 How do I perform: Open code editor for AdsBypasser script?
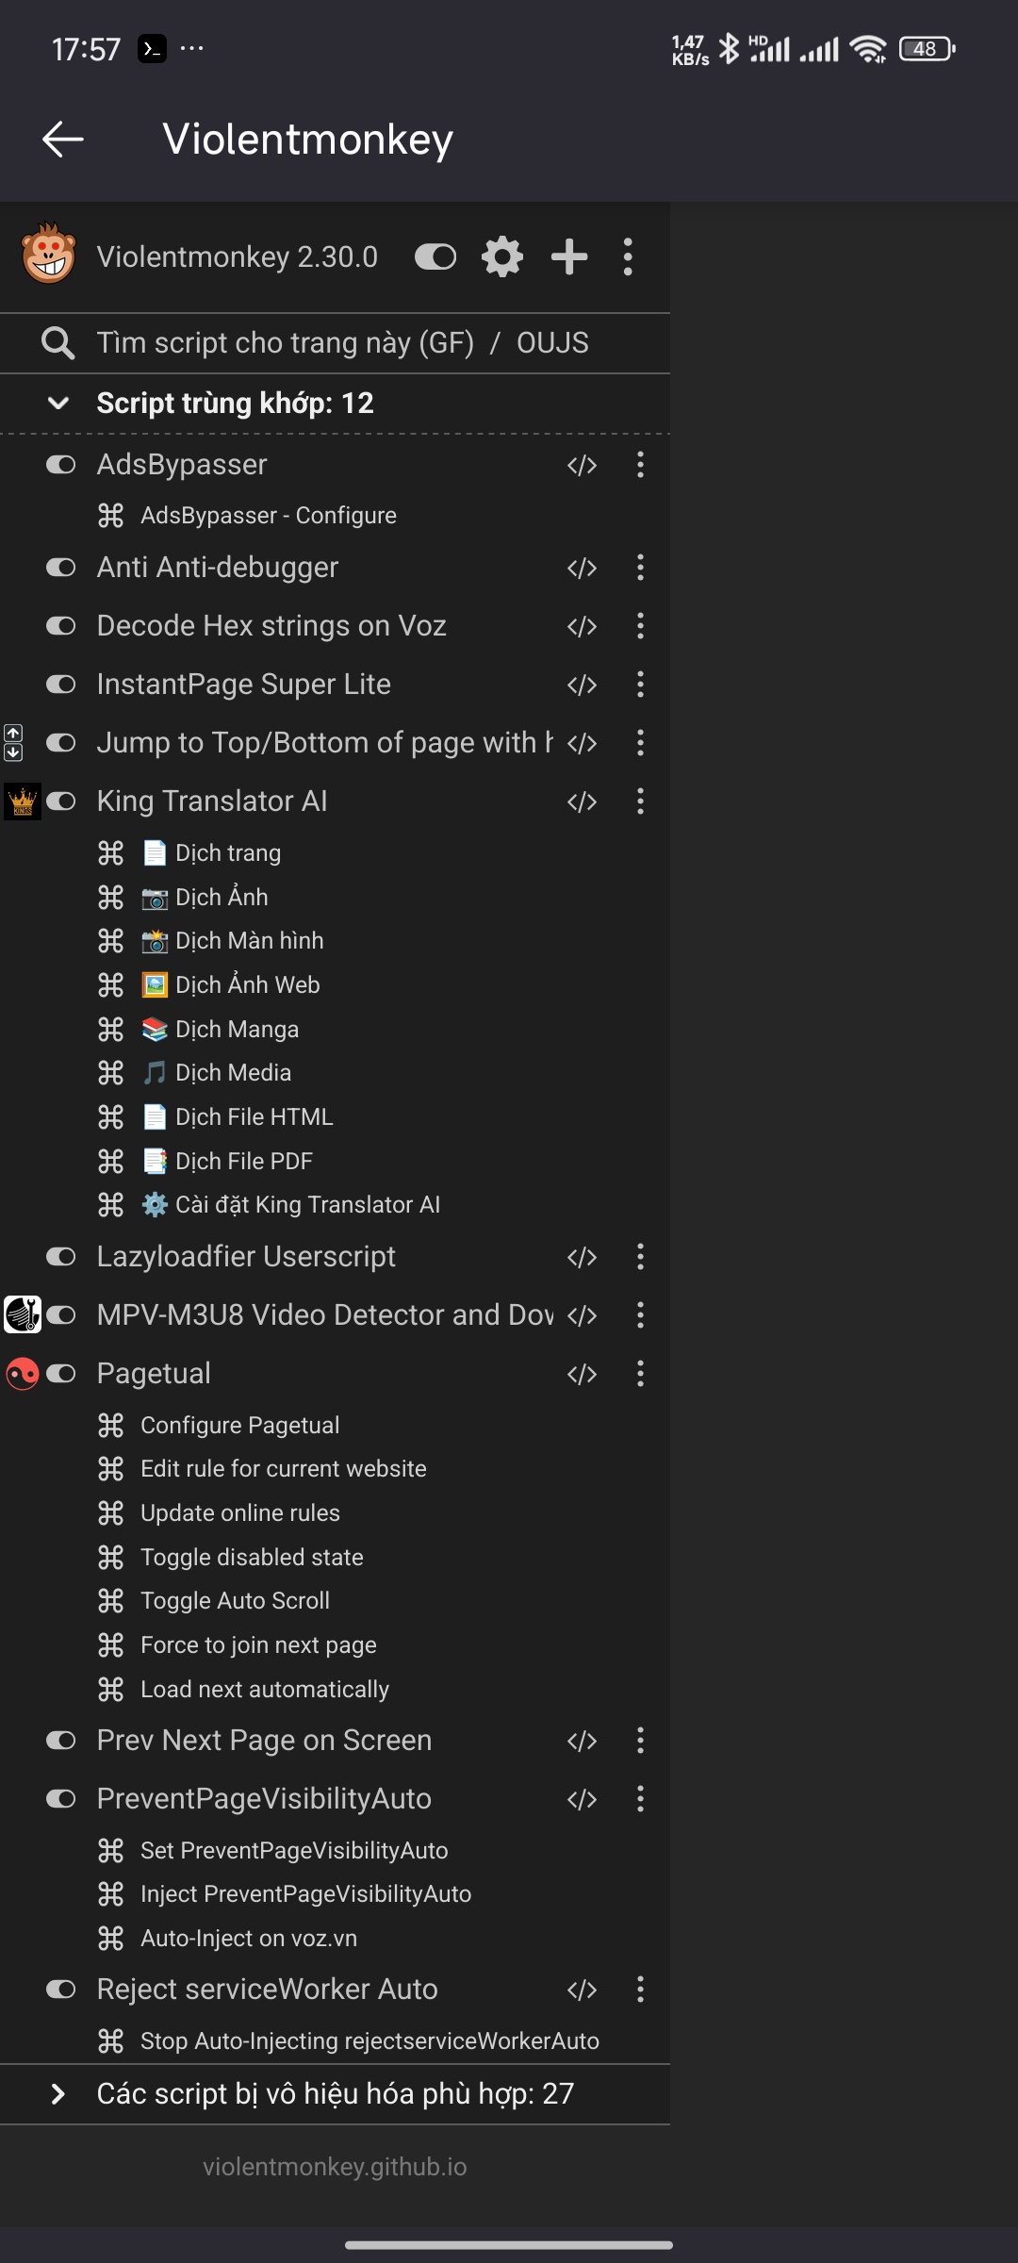click(582, 465)
